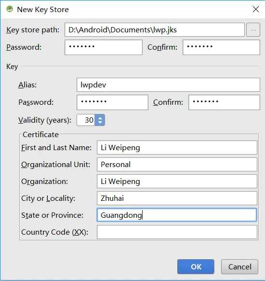Select the Organizational Unit field
The width and height of the screenshot is (265, 281).
177,164
